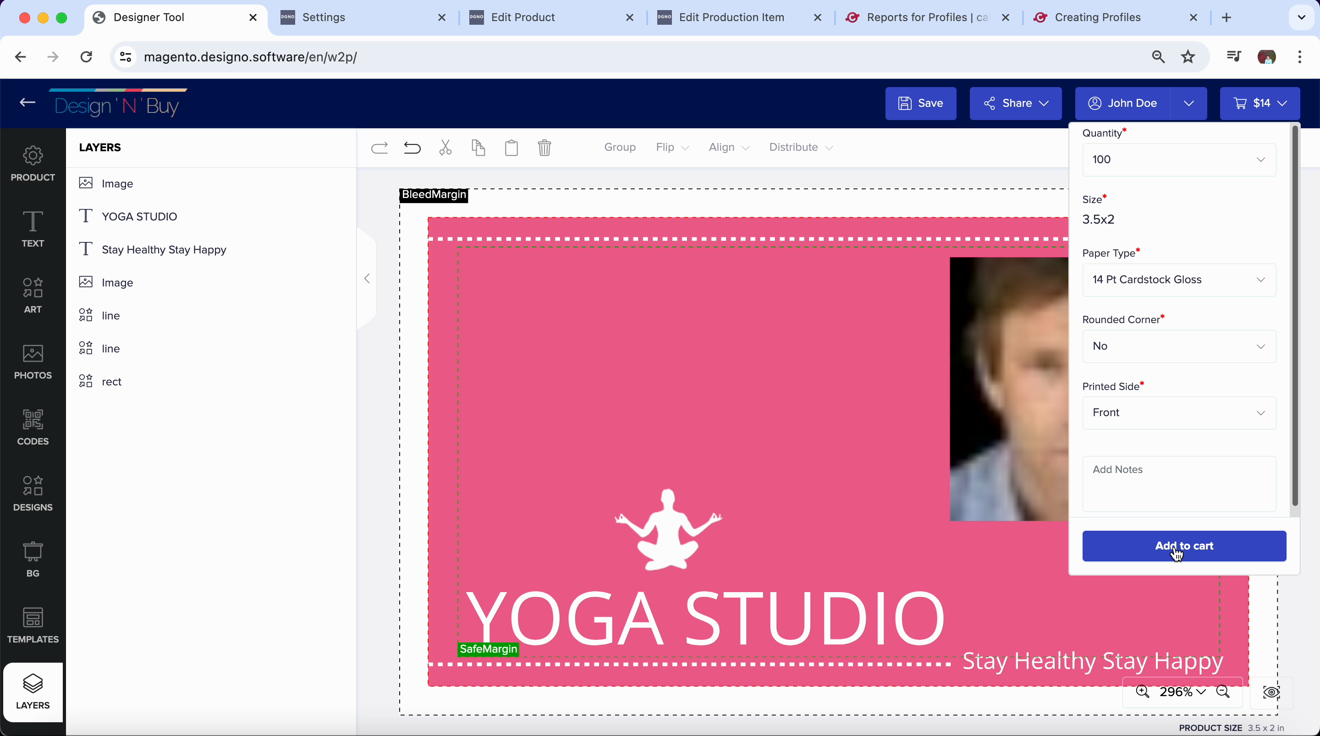Click into the Add Notes text field
This screenshot has width=1320, height=736.
1178,484
